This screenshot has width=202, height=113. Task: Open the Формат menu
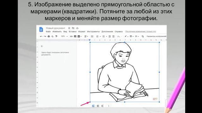click(82, 31)
